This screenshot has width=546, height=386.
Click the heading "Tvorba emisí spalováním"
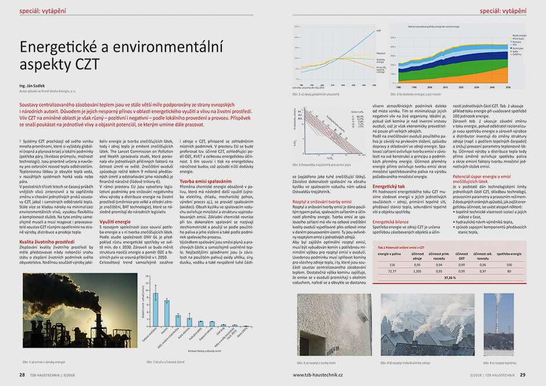[x=206, y=181]
